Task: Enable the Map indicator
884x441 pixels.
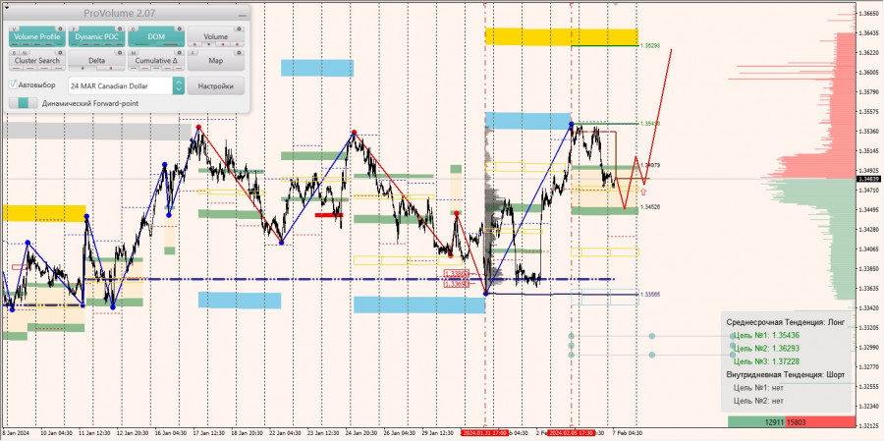Action: (x=216, y=60)
